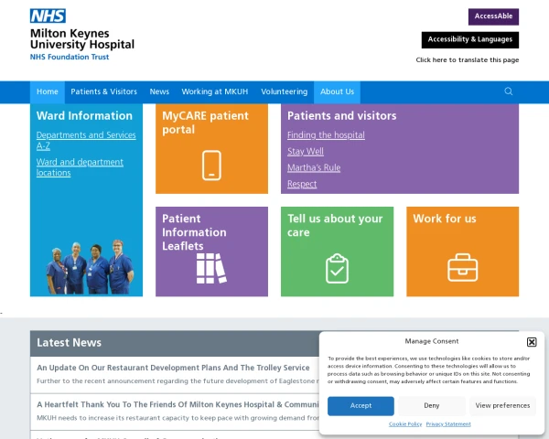Image resolution: width=549 pixels, height=439 pixels.
Task: Click the staff group photo
Action: point(90,267)
